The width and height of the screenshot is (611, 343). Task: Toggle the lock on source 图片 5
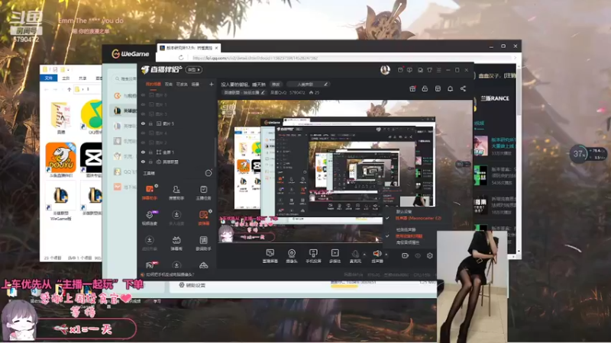pos(150,123)
